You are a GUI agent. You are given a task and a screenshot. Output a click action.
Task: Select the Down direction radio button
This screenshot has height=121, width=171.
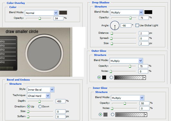40,107
